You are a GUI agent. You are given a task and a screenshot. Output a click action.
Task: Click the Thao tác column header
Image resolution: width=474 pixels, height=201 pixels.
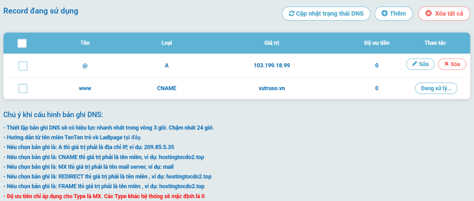(435, 43)
